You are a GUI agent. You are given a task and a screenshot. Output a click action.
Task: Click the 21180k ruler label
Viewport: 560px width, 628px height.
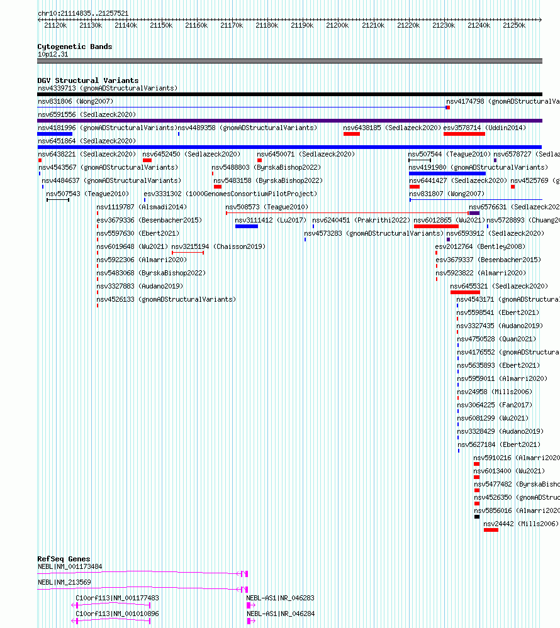point(267,25)
